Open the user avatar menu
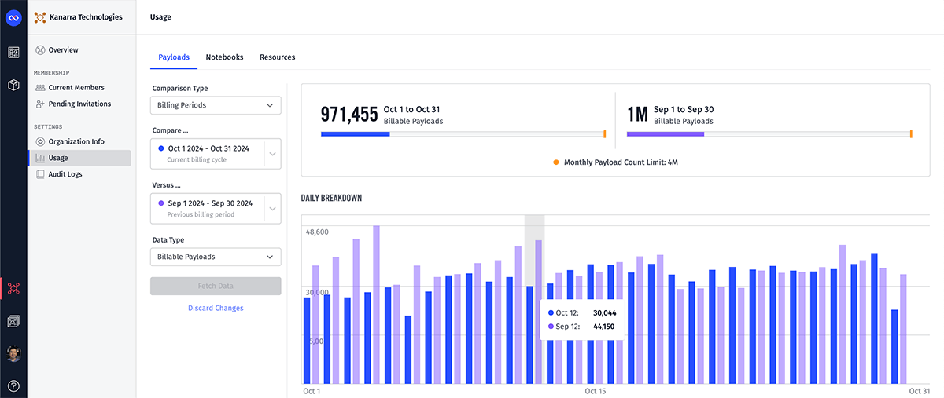Viewport: 944px width, 398px height. (x=13, y=354)
